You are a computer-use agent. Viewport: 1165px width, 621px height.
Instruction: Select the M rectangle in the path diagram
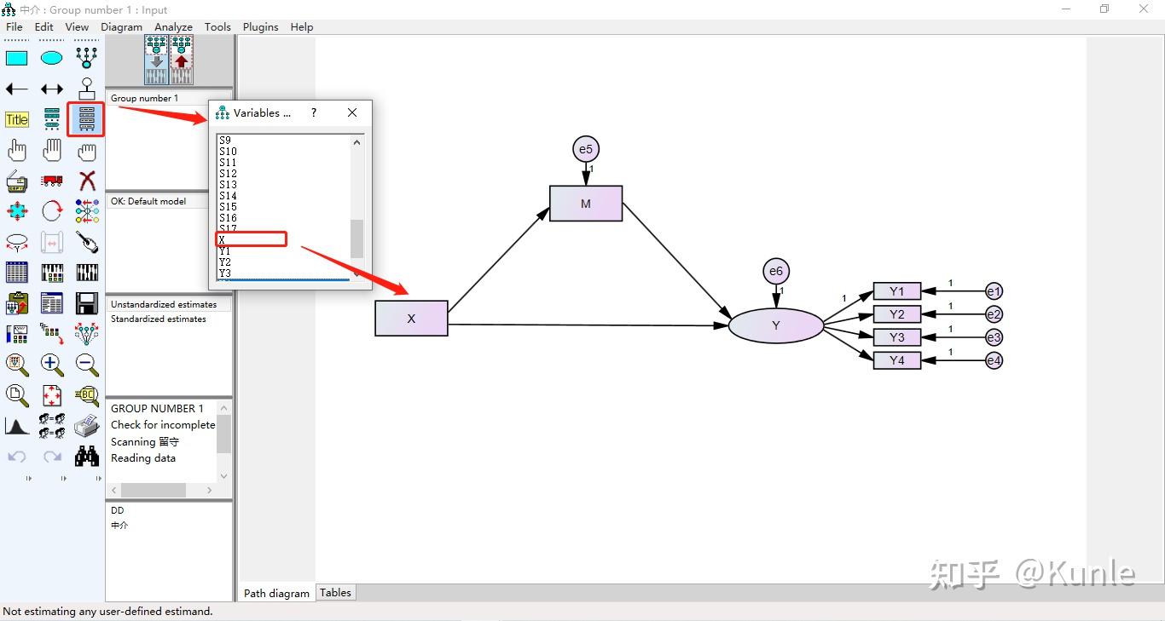click(586, 204)
